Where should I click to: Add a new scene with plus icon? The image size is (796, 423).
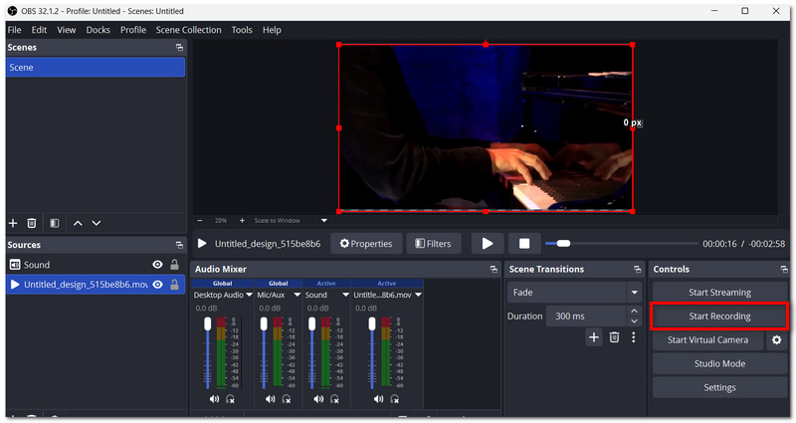click(13, 223)
